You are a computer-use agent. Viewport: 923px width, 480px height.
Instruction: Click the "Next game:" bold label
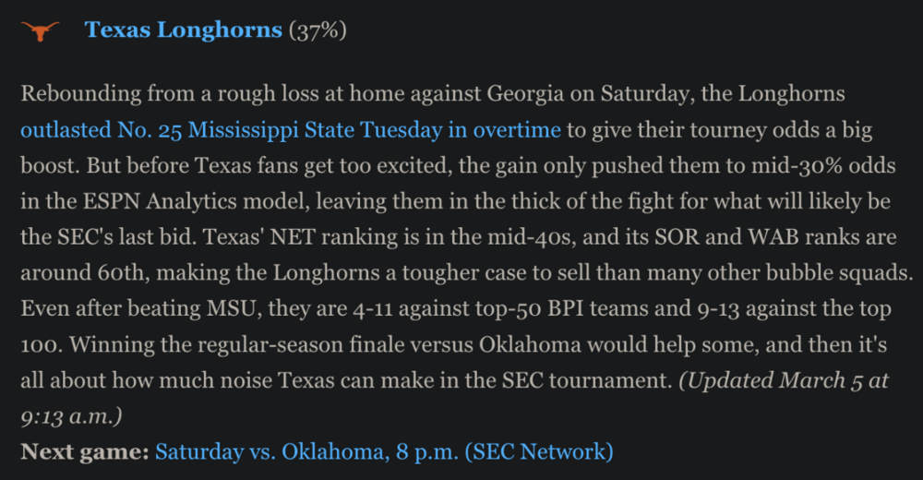pos(84,451)
